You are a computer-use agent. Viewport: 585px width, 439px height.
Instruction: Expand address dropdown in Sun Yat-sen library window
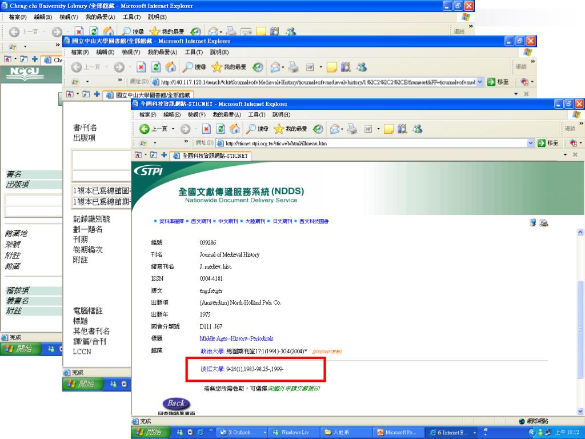(x=480, y=82)
